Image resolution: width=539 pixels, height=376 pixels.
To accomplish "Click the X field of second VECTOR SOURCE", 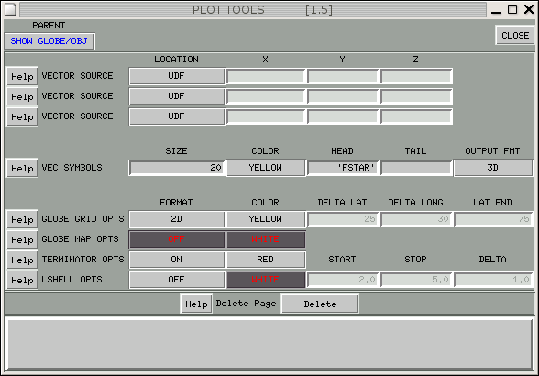I will 266,96.
